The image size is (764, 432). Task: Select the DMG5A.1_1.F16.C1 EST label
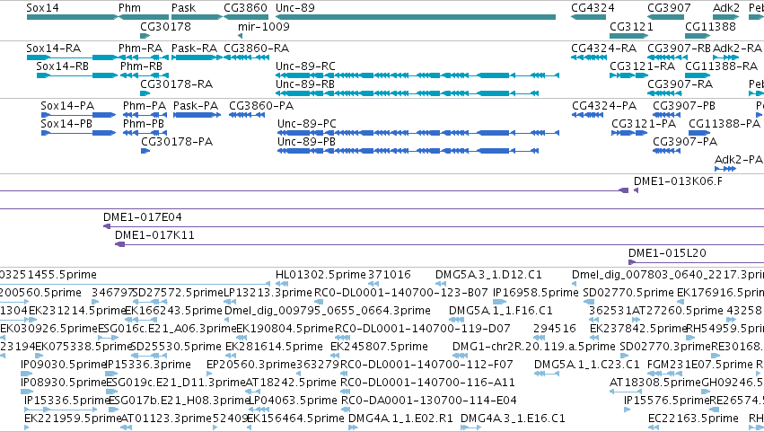click(500, 311)
